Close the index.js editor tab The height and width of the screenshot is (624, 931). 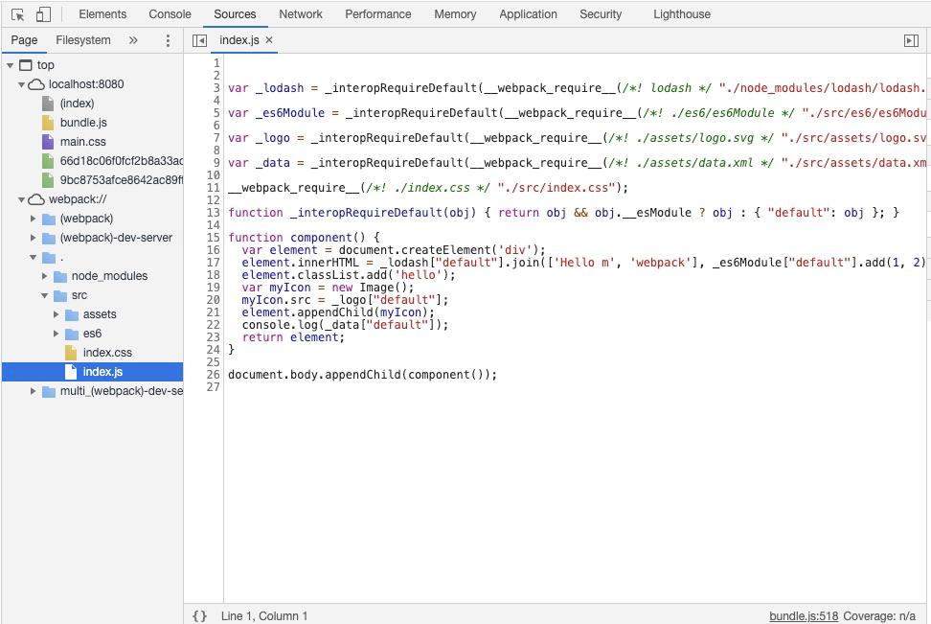(x=269, y=40)
